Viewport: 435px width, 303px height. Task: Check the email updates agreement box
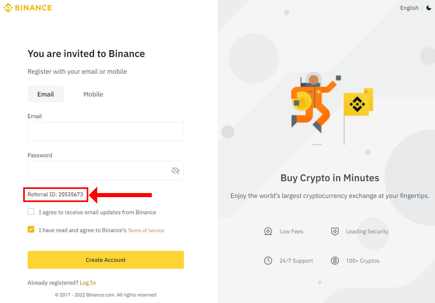pos(31,211)
